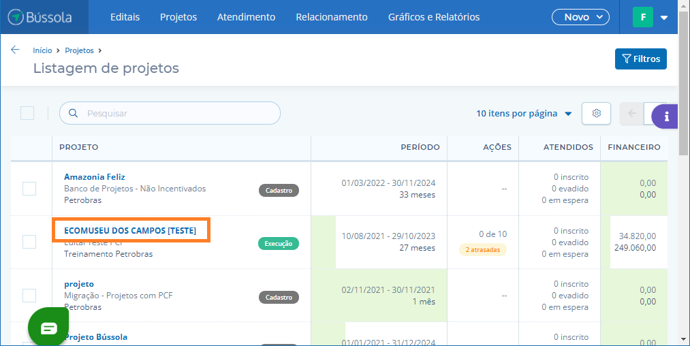Click the Pesquisar search field
This screenshot has width=690, height=346.
pyautogui.click(x=170, y=113)
